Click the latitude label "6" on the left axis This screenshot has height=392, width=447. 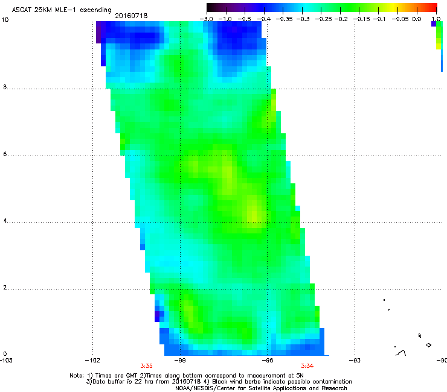5,154
